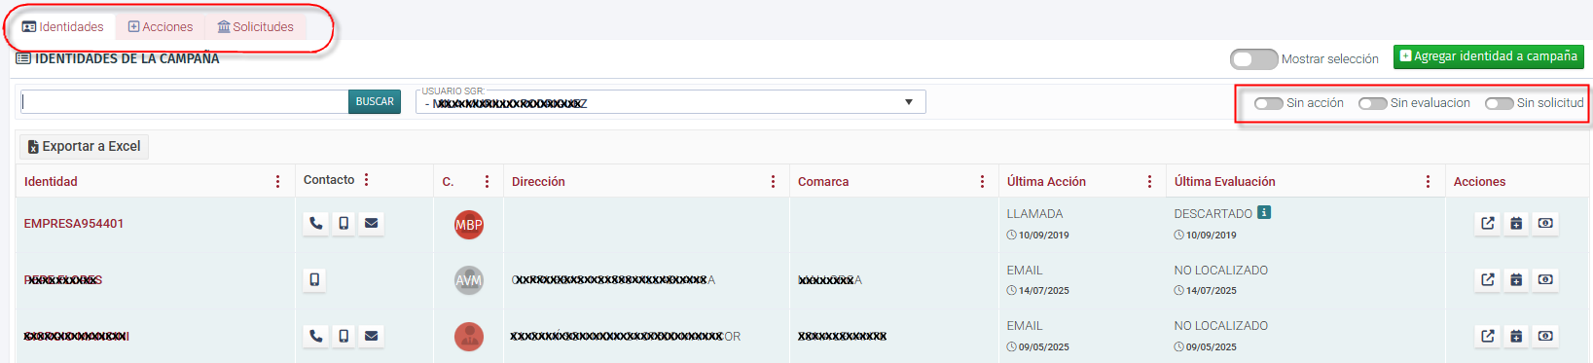Open C. column options menu

(487, 182)
